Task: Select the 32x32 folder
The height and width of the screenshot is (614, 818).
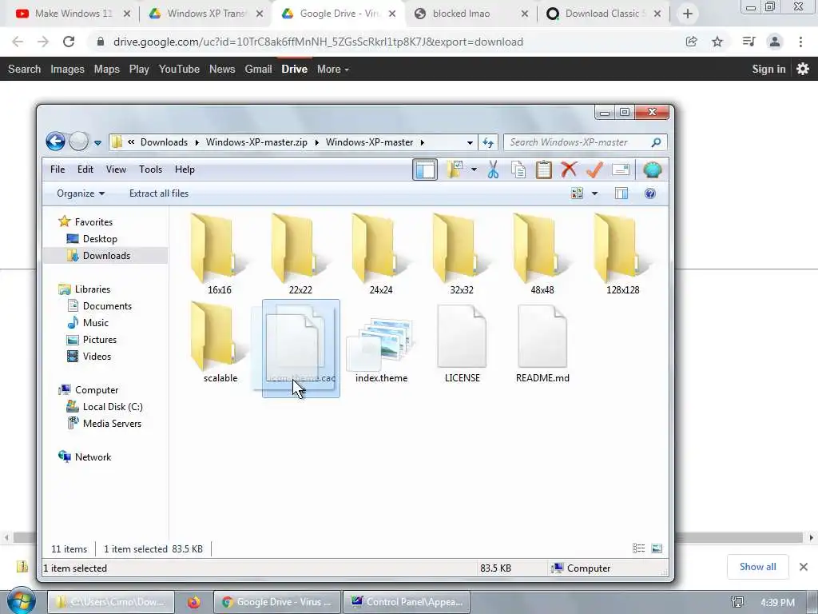Action: pyautogui.click(x=462, y=254)
